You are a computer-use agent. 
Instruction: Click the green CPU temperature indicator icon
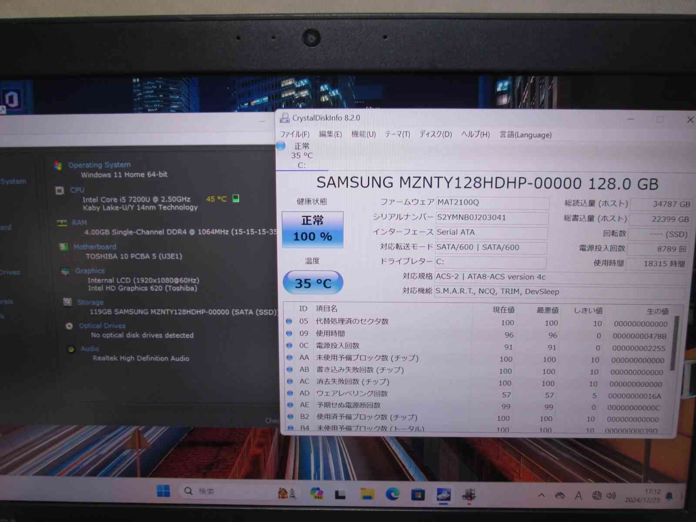tap(236, 199)
